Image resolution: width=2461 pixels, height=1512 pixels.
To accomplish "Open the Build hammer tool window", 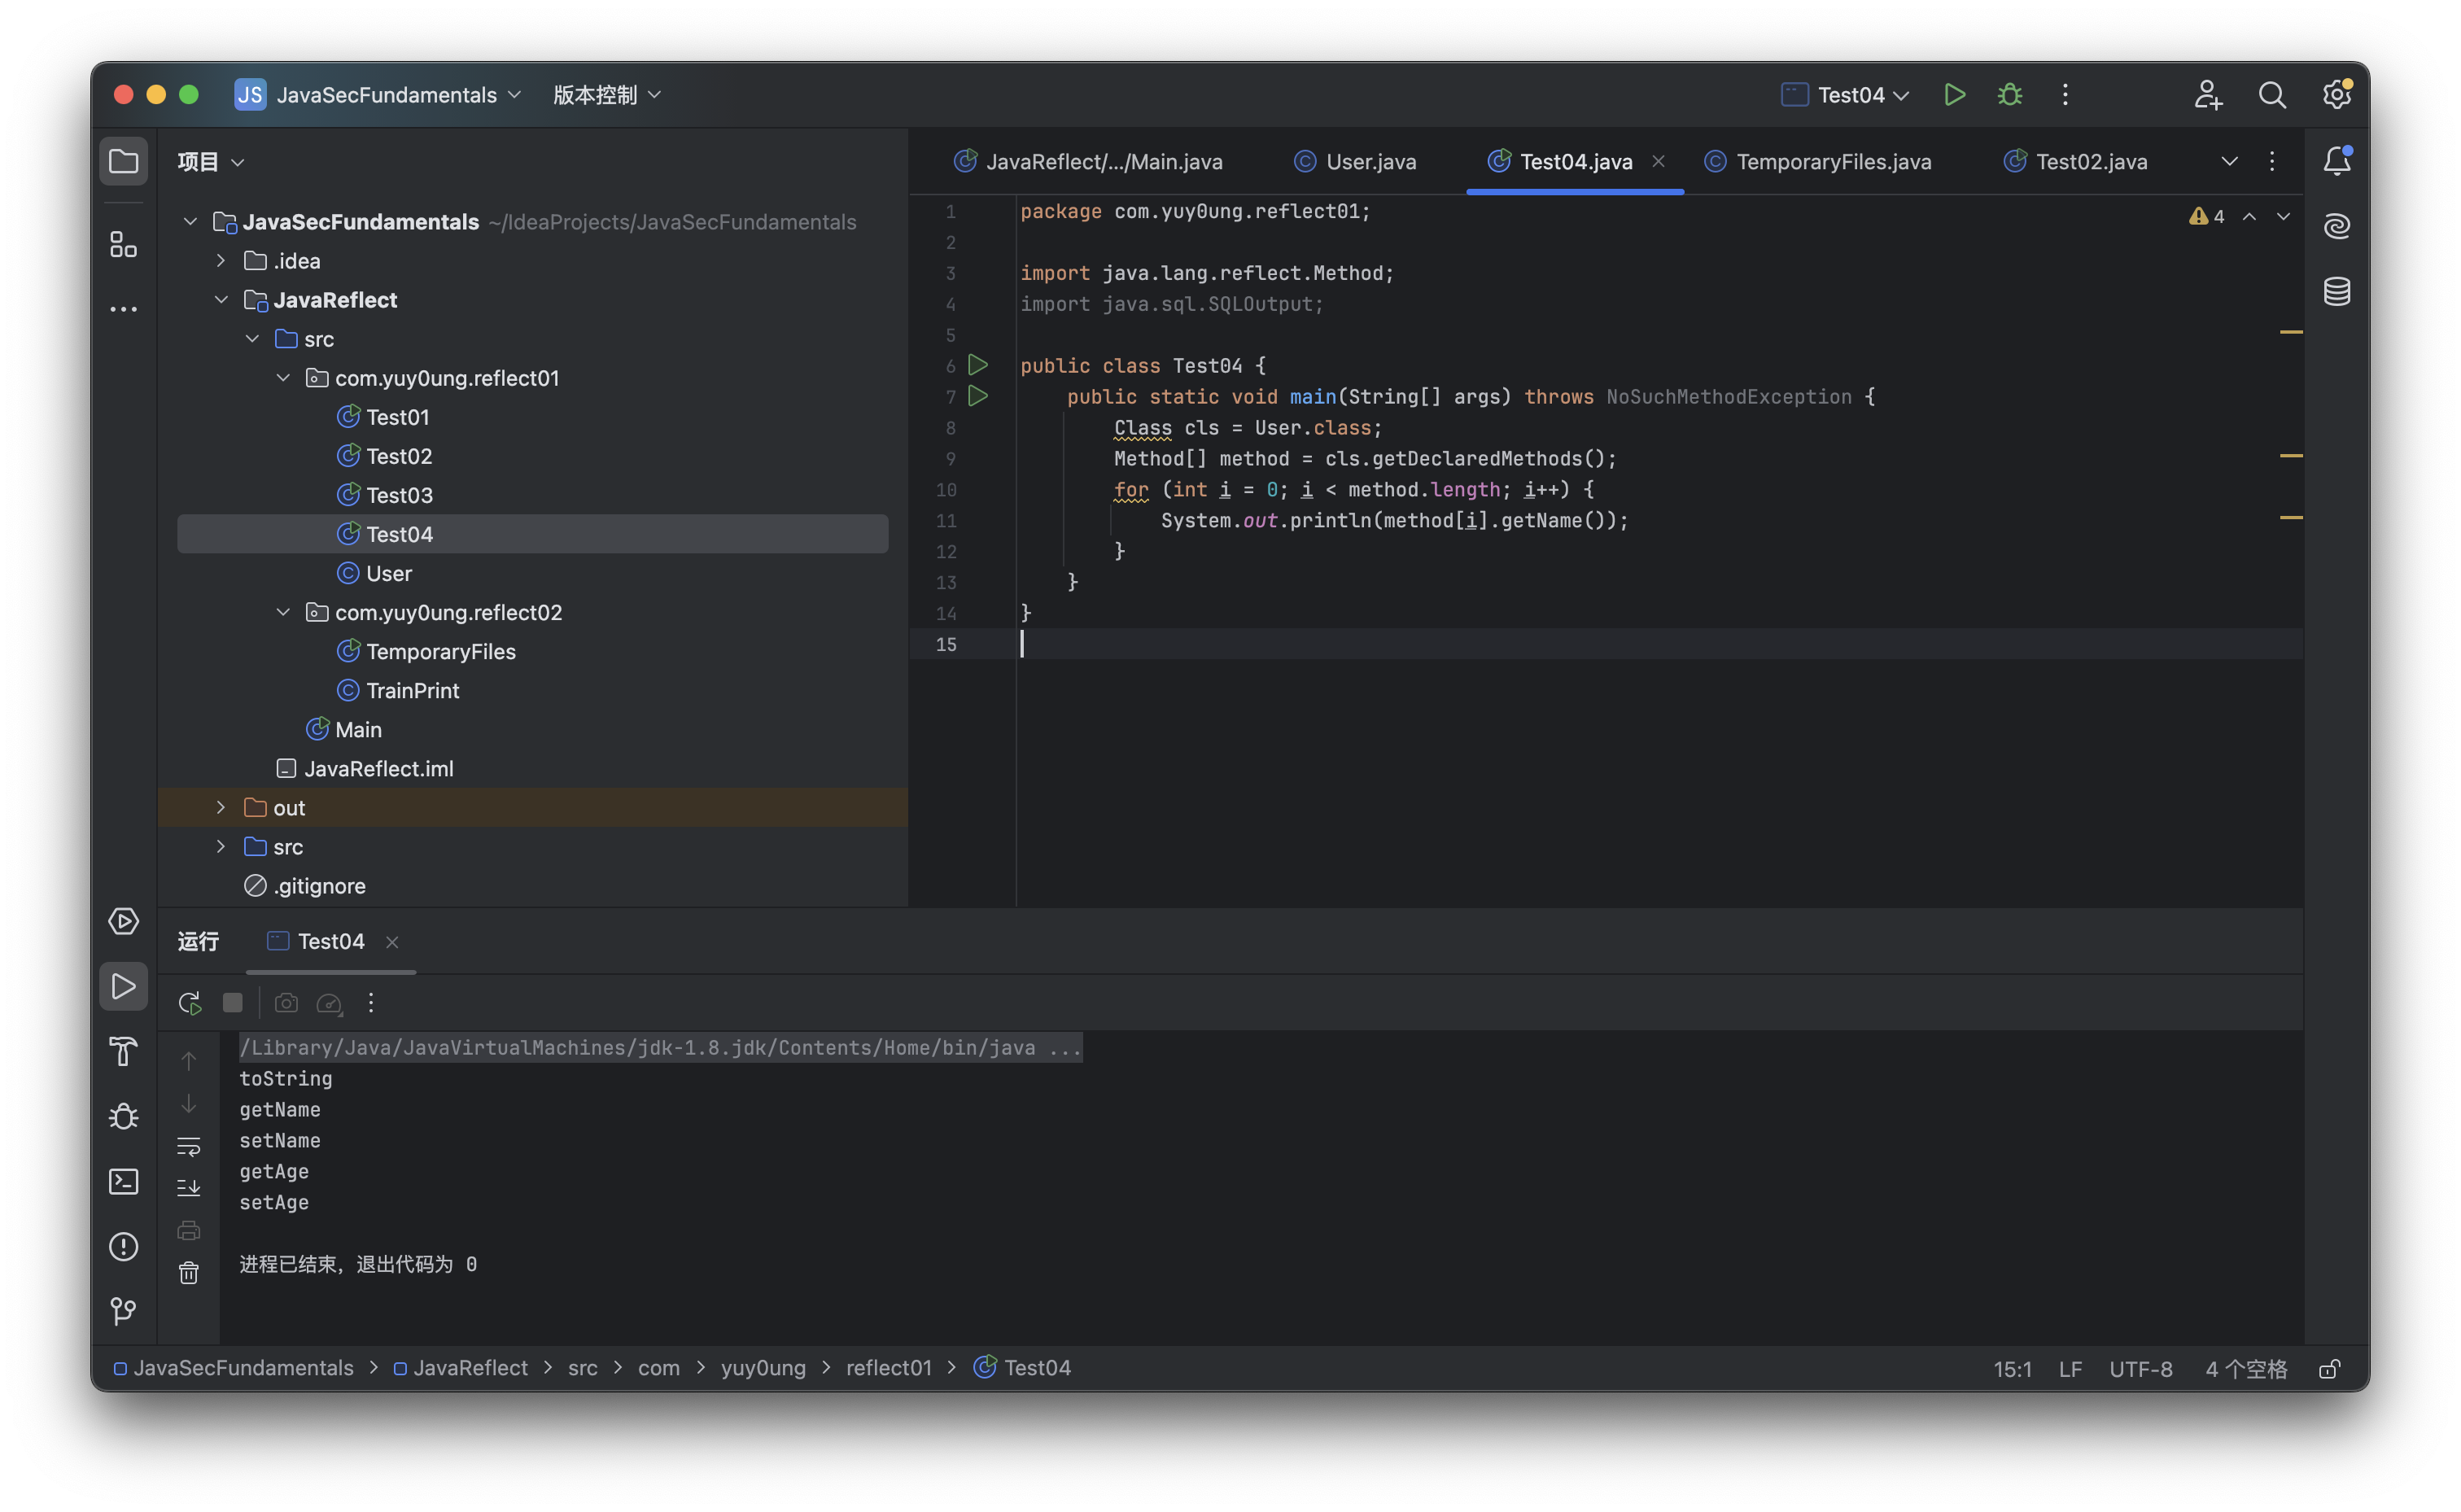I will 124,1052.
